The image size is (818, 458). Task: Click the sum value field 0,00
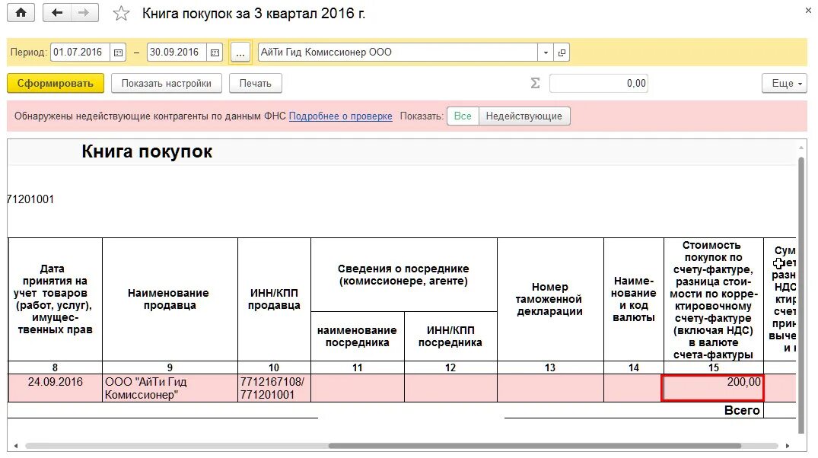point(599,84)
